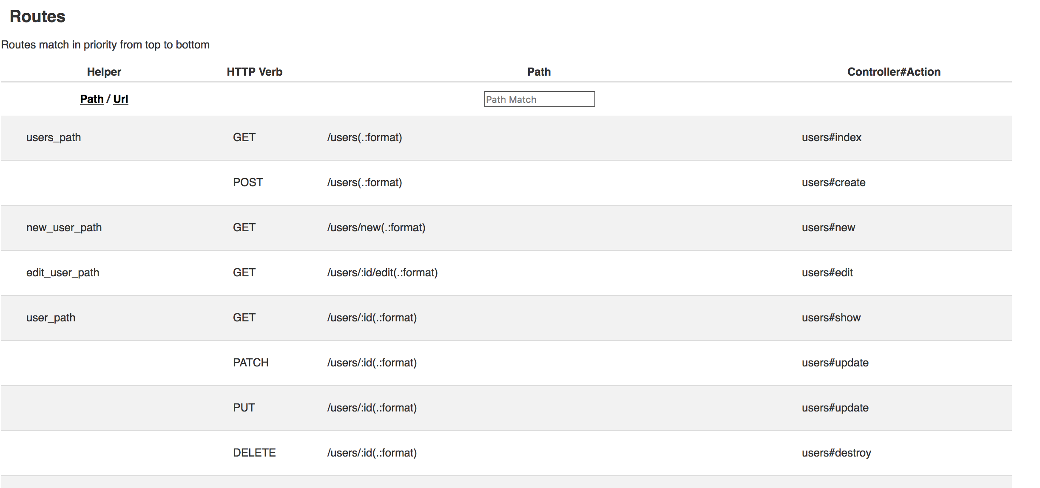
Task: Click the PATCH verb cell
Action: pos(251,363)
